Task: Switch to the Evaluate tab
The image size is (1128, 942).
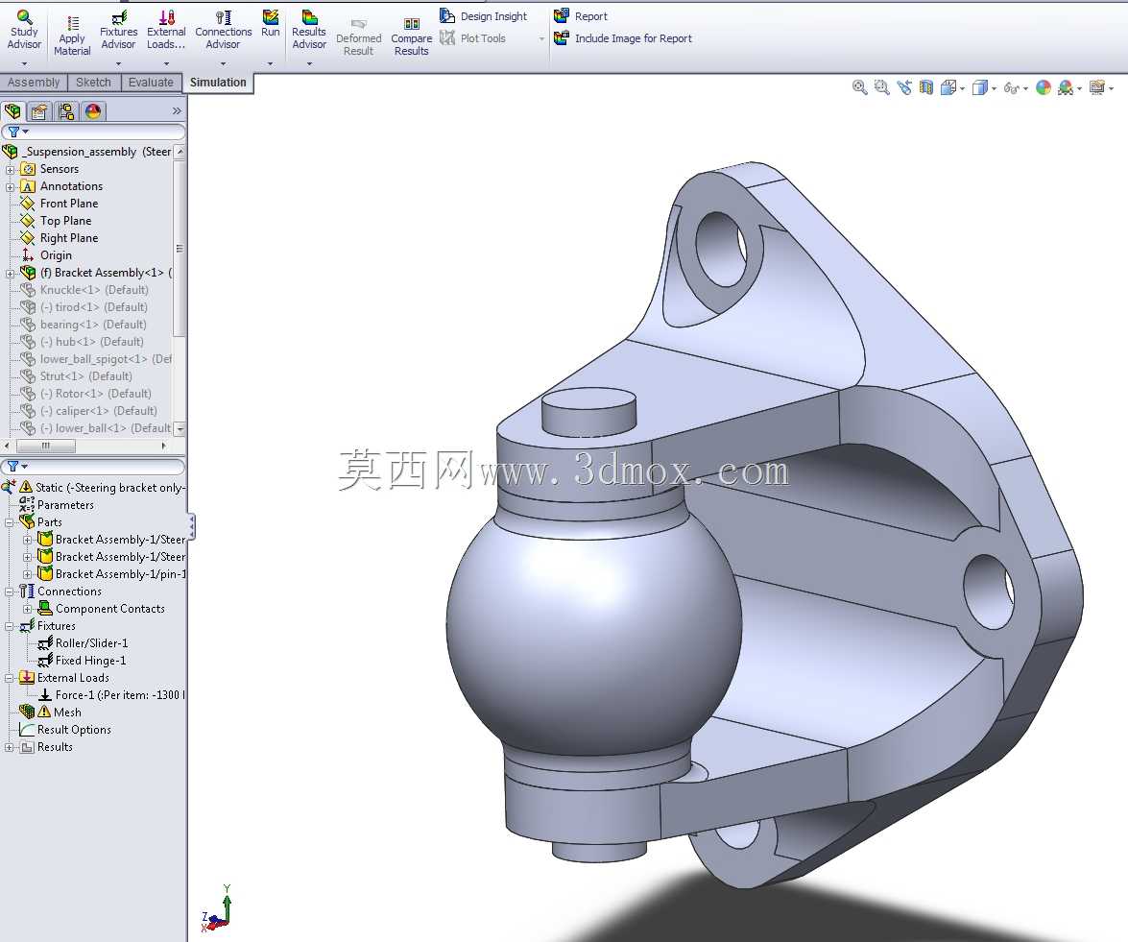Action: (x=151, y=82)
